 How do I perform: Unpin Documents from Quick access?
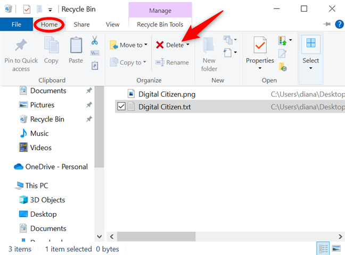pos(89,90)
